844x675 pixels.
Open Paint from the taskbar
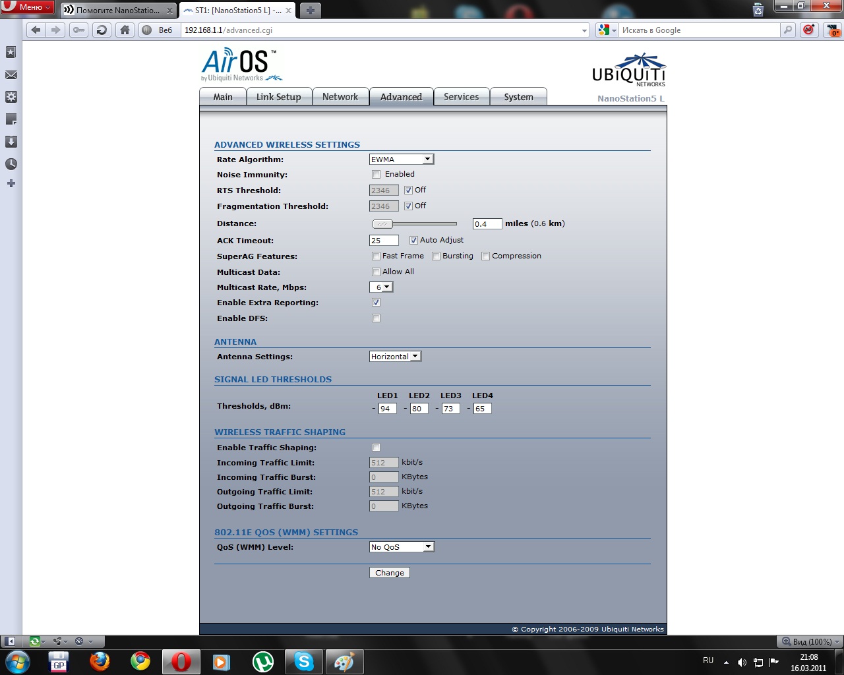pyautogui.click(x=344, y=661)
